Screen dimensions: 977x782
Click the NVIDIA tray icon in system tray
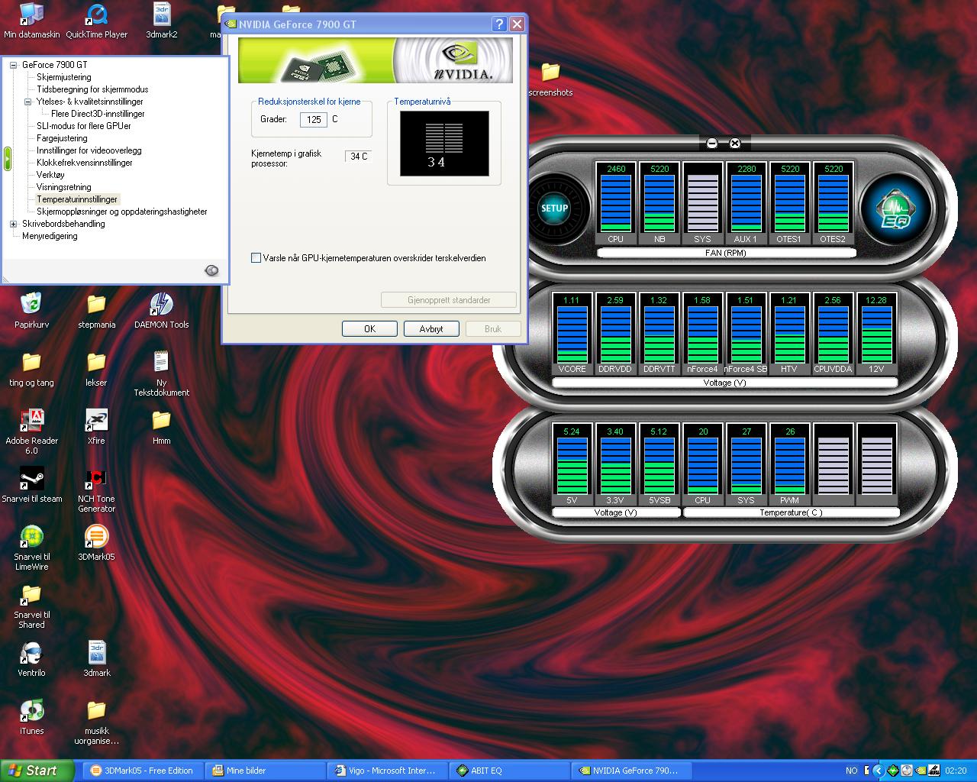click(921, 771)
